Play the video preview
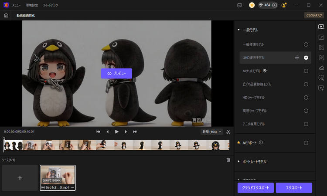 [117, 132]
